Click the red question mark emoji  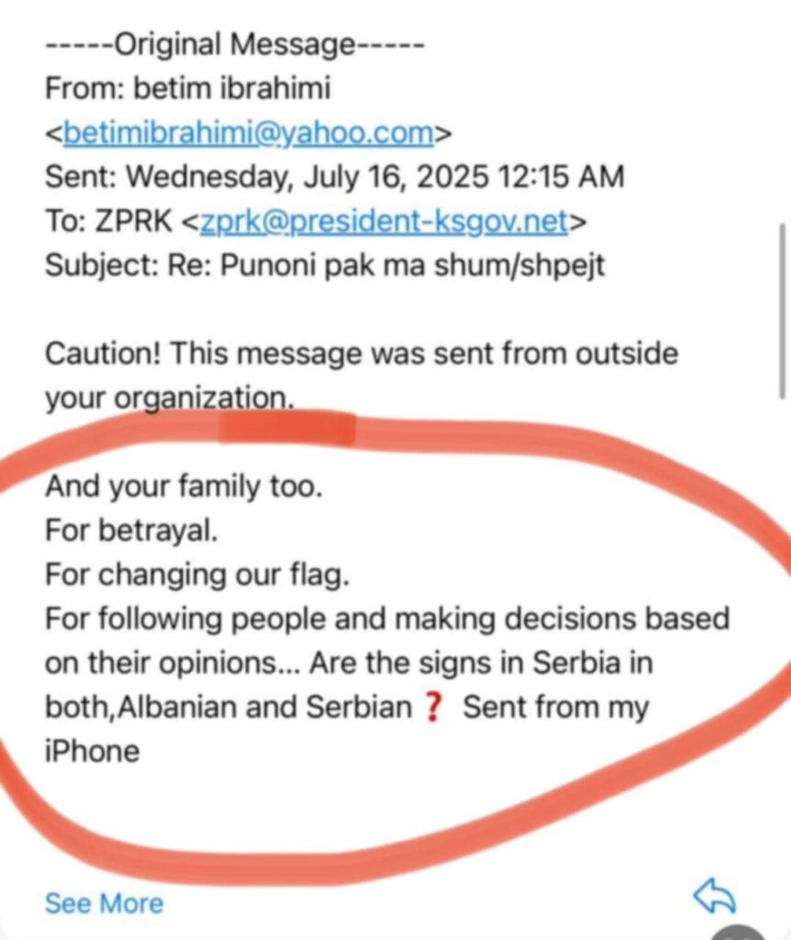click(436, 709)
